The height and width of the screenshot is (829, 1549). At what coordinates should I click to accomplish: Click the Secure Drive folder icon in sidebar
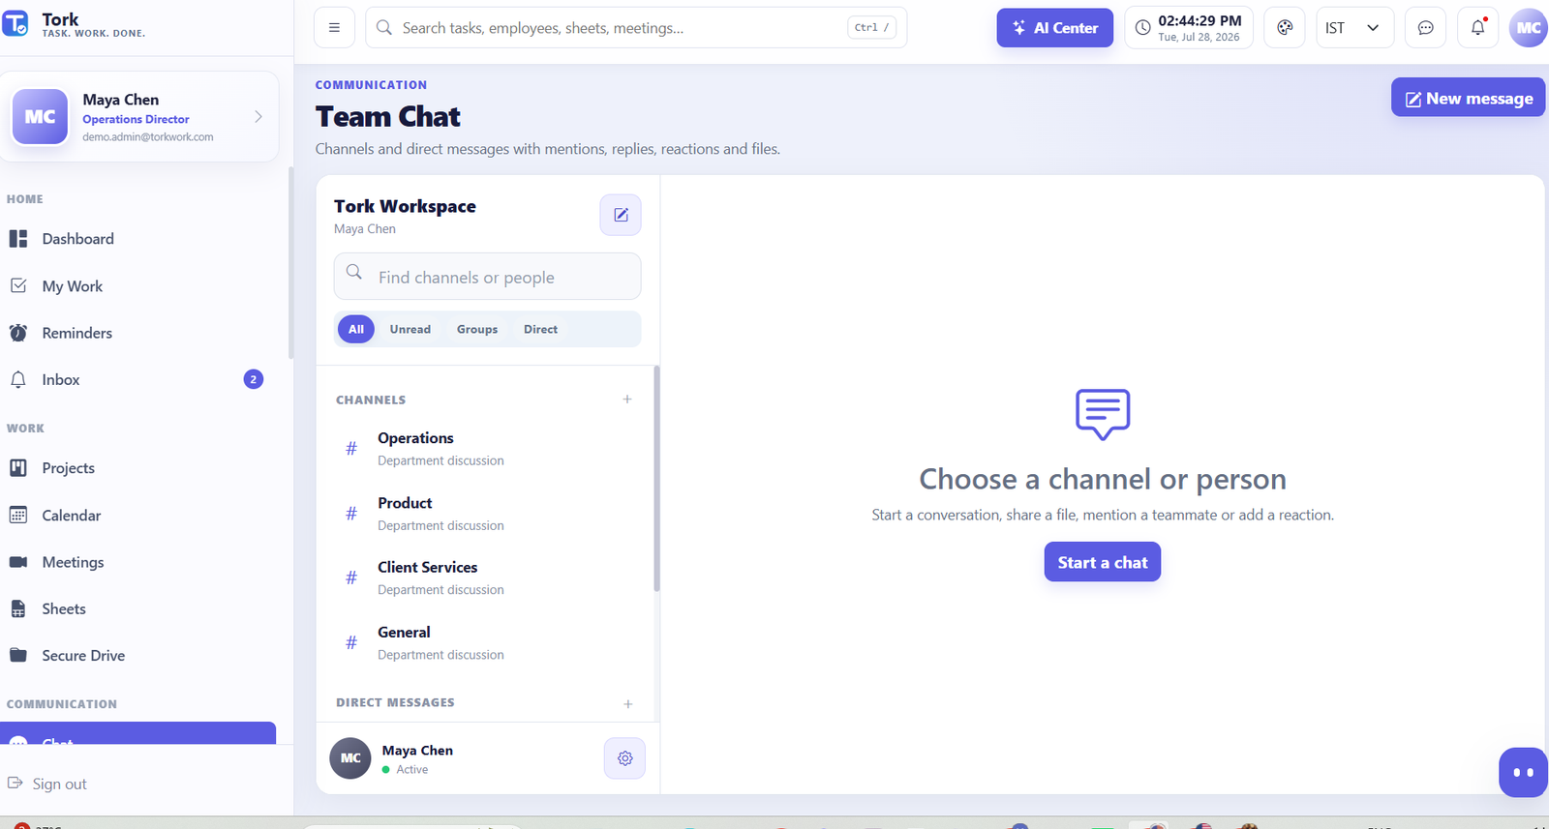18,655
